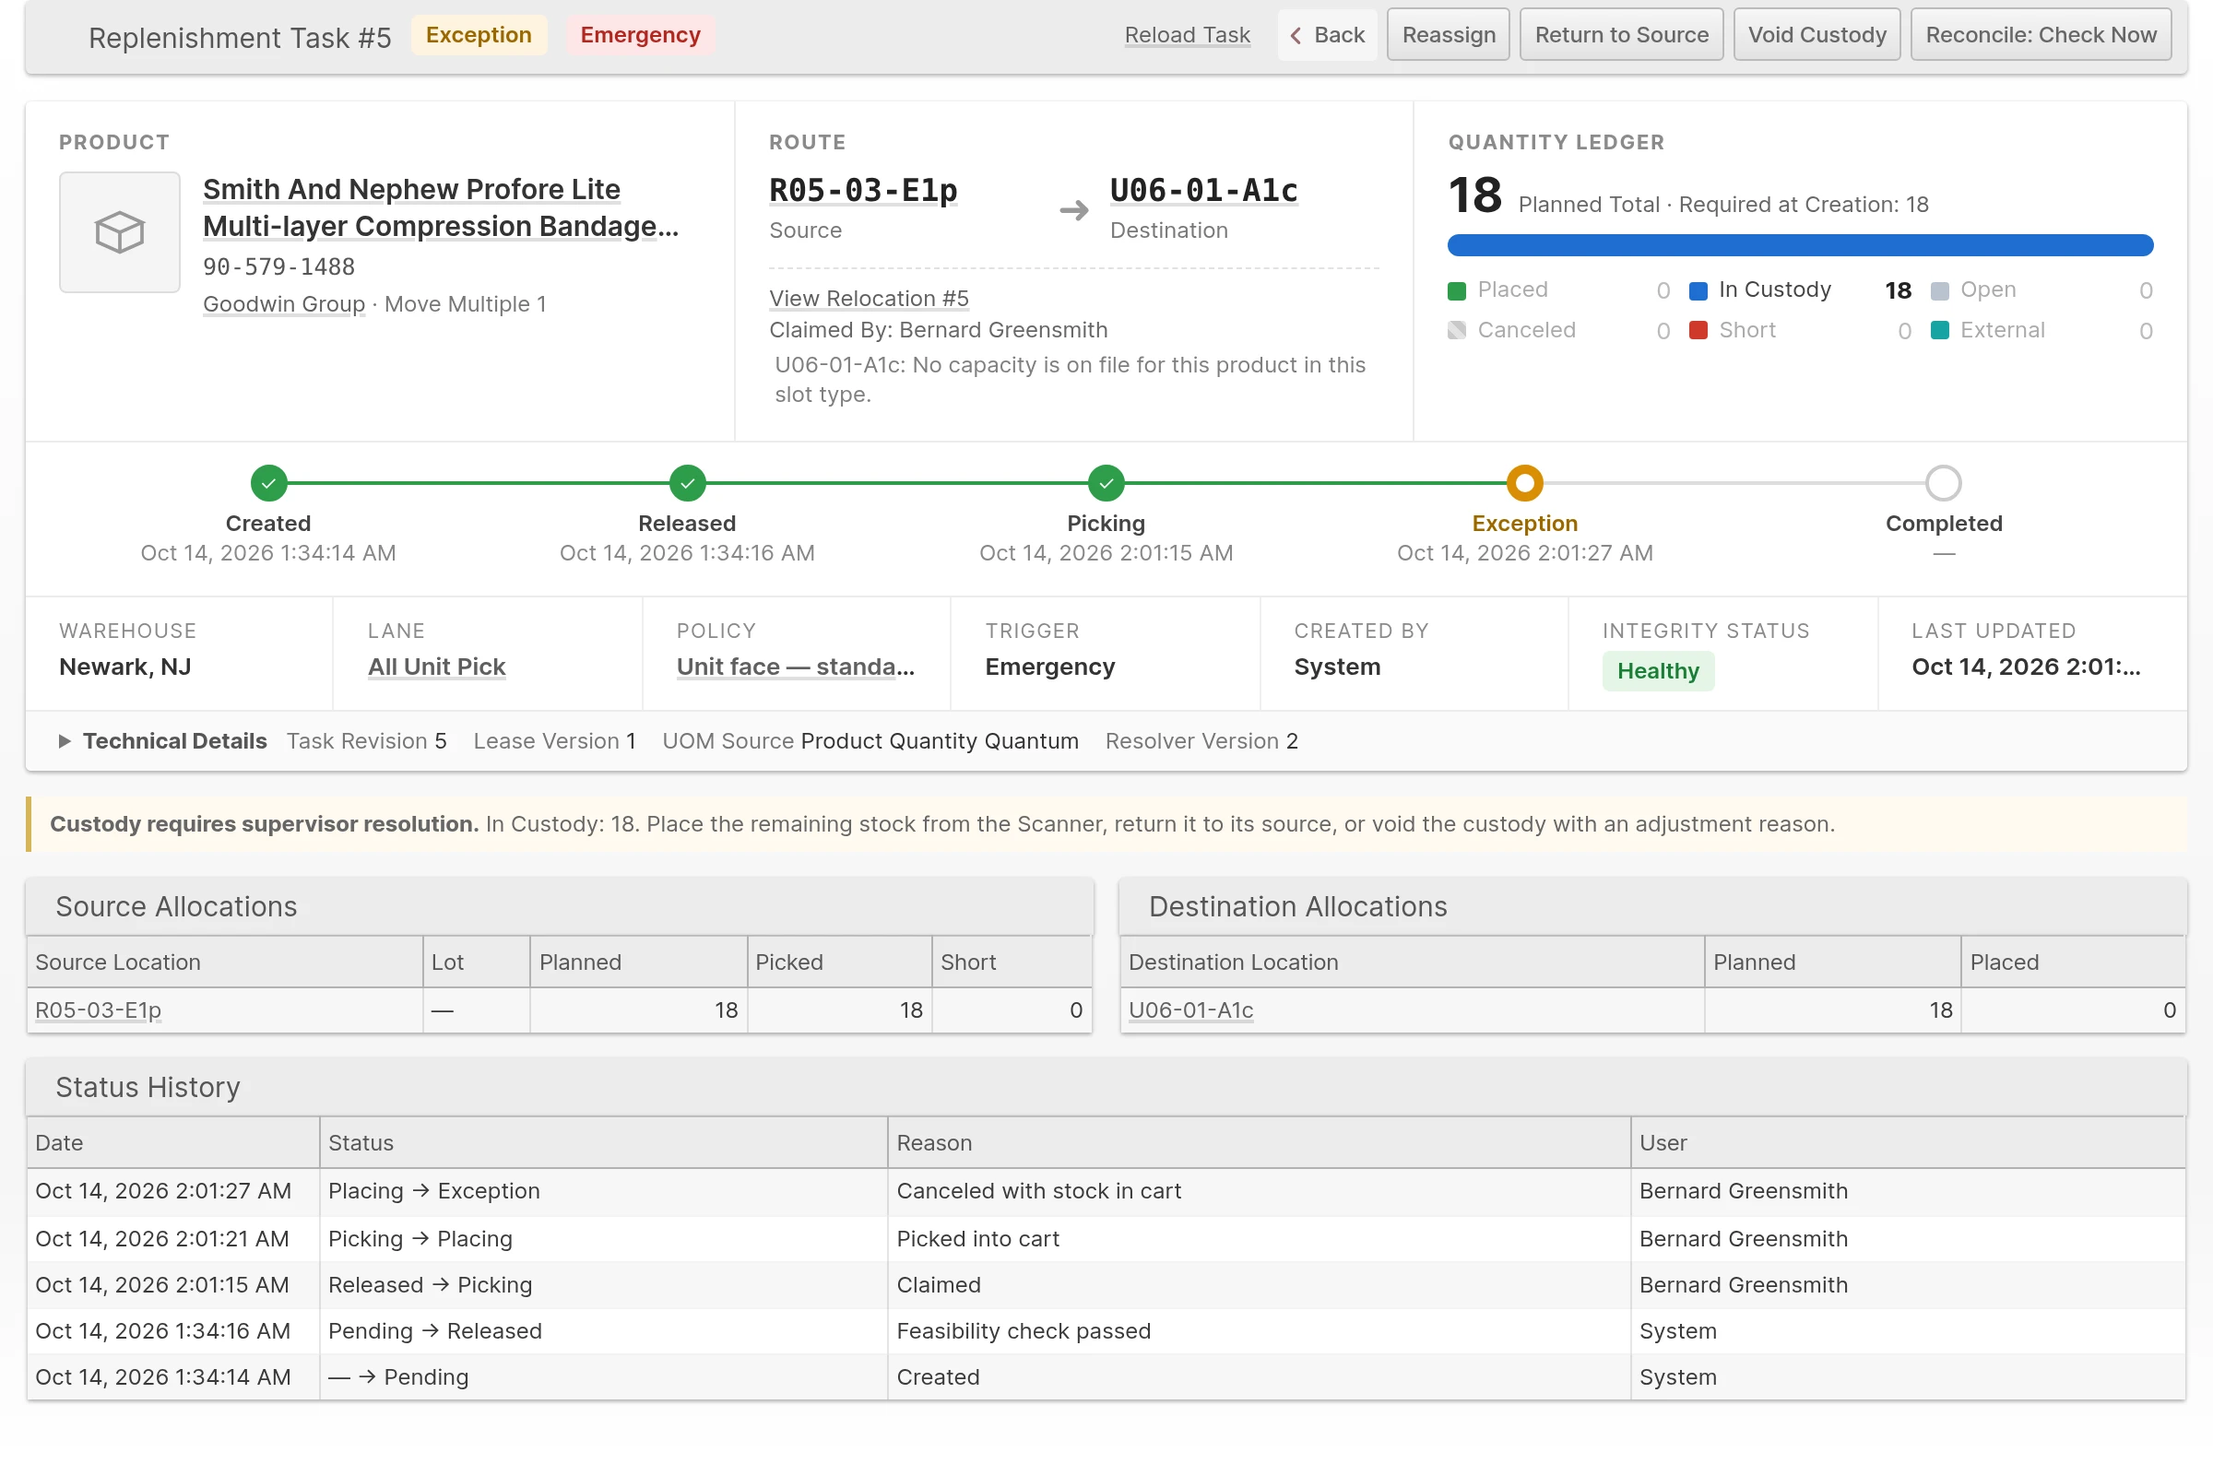The image size is (2213, 1464).
Task: Click the teal External legend swatch
Action: [1939, 331]
